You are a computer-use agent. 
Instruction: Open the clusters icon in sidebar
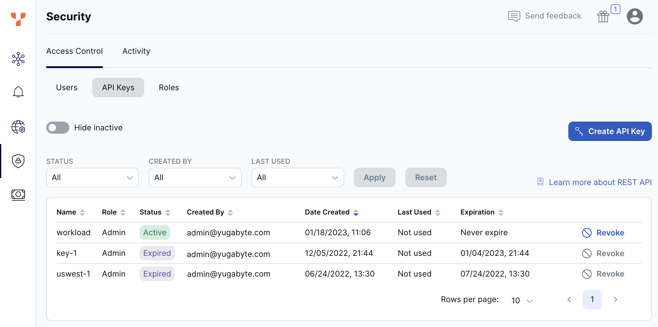pos(18,59)
